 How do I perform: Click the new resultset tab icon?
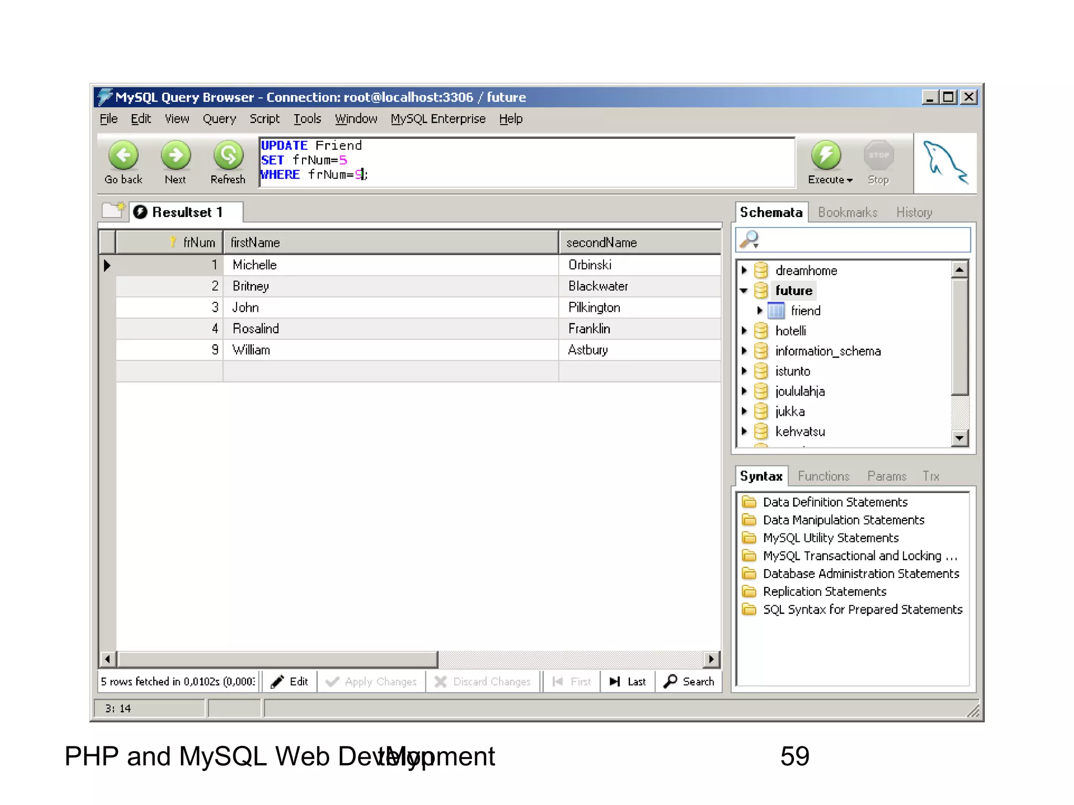[x=113, y=210]
